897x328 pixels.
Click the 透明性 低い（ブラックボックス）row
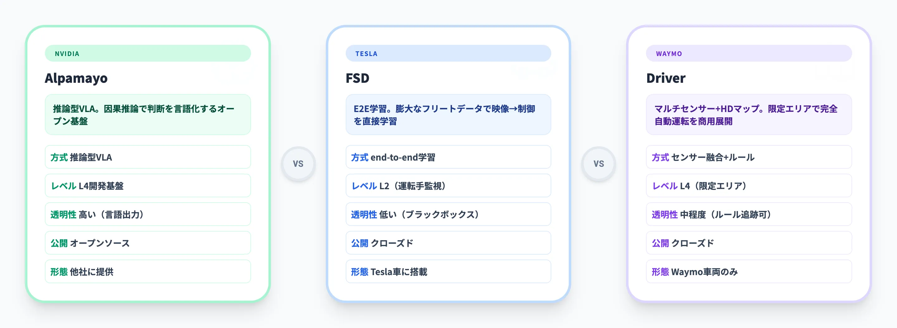tap(448, 215)
